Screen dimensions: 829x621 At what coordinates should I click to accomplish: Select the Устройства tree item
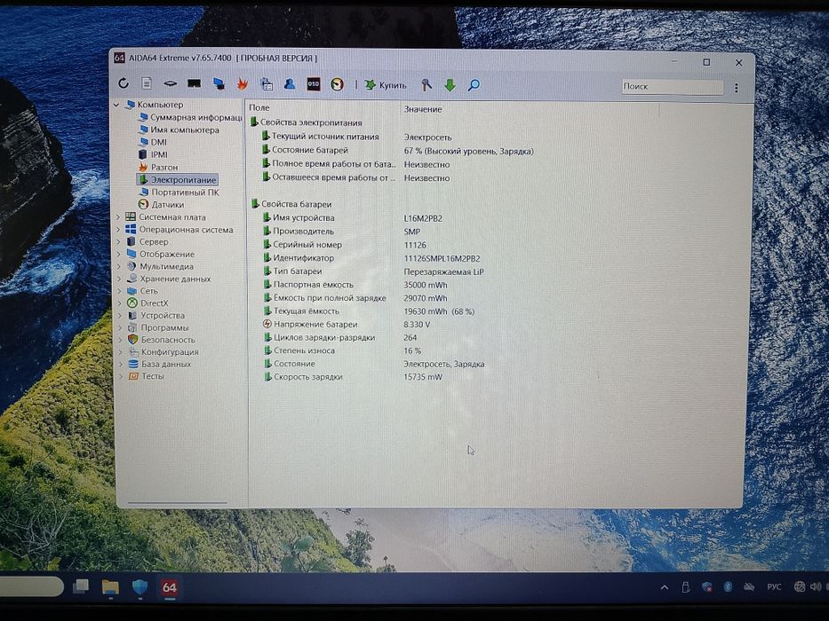pyautogui.click(x=156, y=315)
